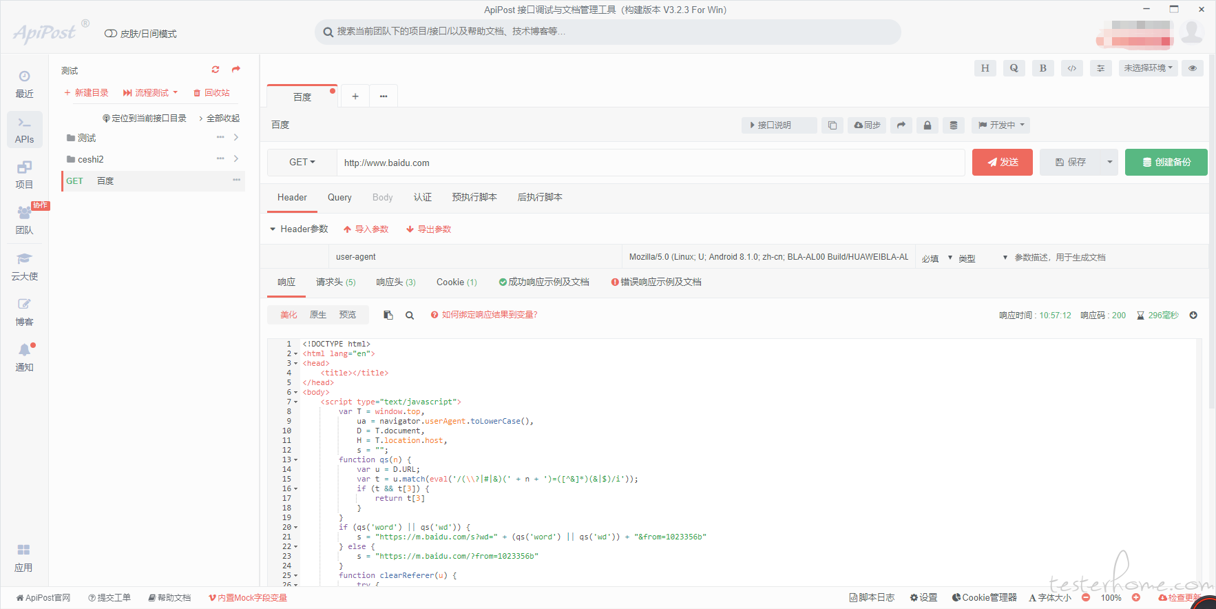1216x609 pixels.
Task: Click the H toolbar icon
Action: [x=985, y=68]
